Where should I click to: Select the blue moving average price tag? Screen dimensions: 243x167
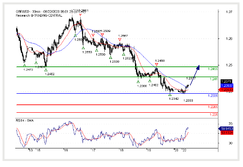point(227,85)
